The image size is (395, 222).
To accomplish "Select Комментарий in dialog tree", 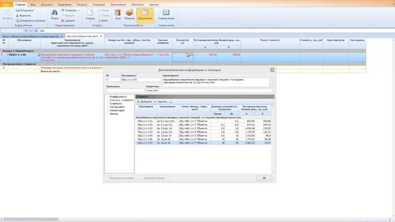I will tap(117, 110).
